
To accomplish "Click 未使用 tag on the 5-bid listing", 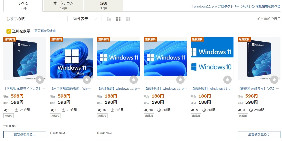I will pos(196,116).
